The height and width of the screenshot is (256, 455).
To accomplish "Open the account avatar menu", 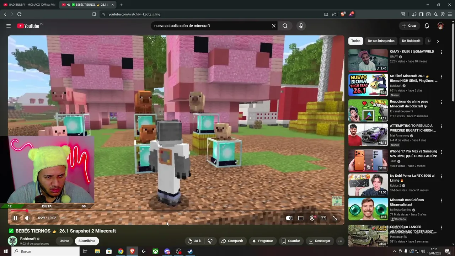I will (441, 26).
